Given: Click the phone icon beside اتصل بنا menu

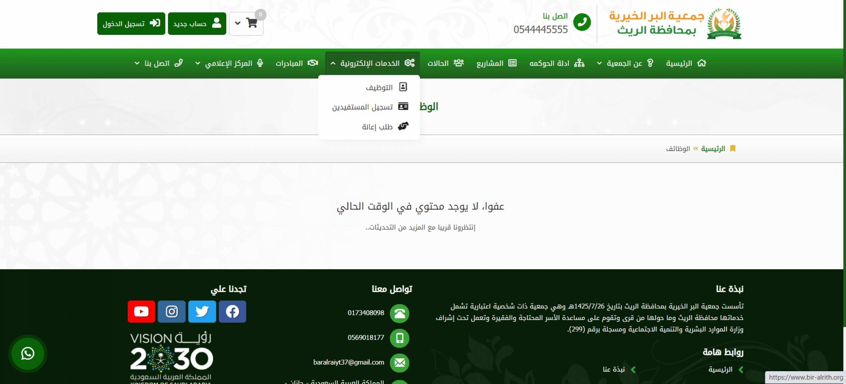Looking at the screenshot, I should click(178, 63).
